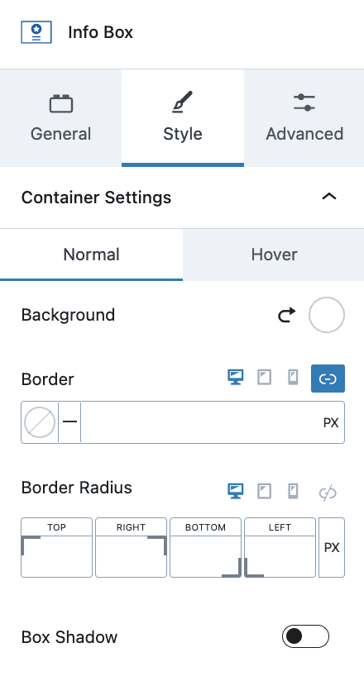The image size is (364, 681).
Task: Select mobile device icon for Border
Action: 293,378
